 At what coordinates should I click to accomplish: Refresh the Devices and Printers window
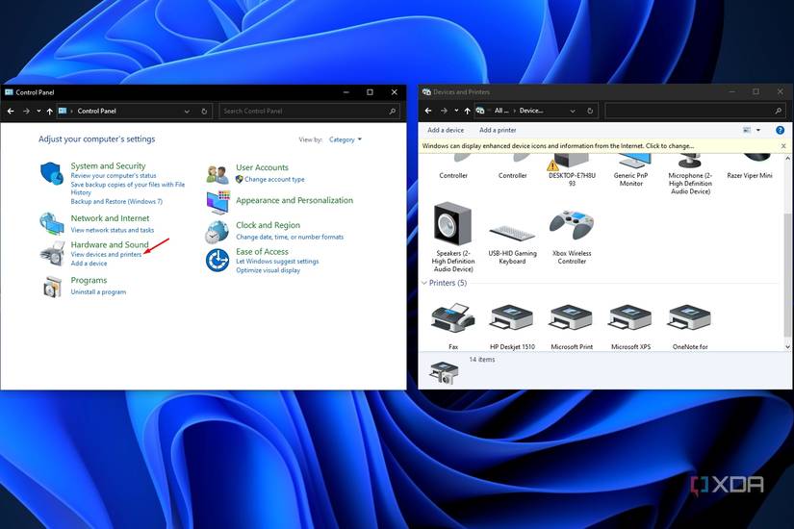tap(590, 111)
